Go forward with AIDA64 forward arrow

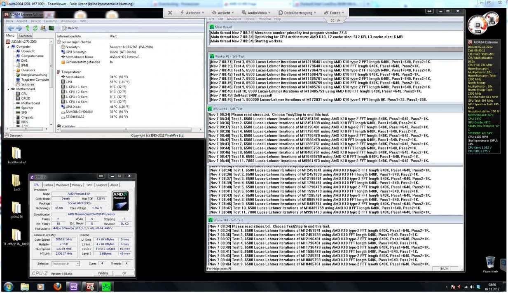pos(19,28)
